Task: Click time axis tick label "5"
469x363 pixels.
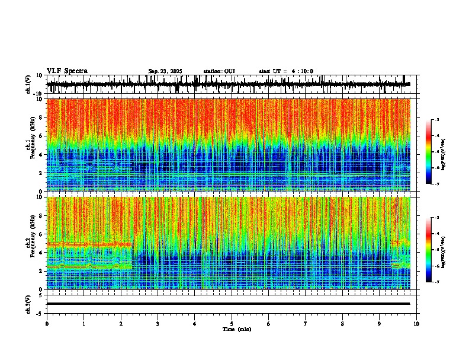Action: 232,324
